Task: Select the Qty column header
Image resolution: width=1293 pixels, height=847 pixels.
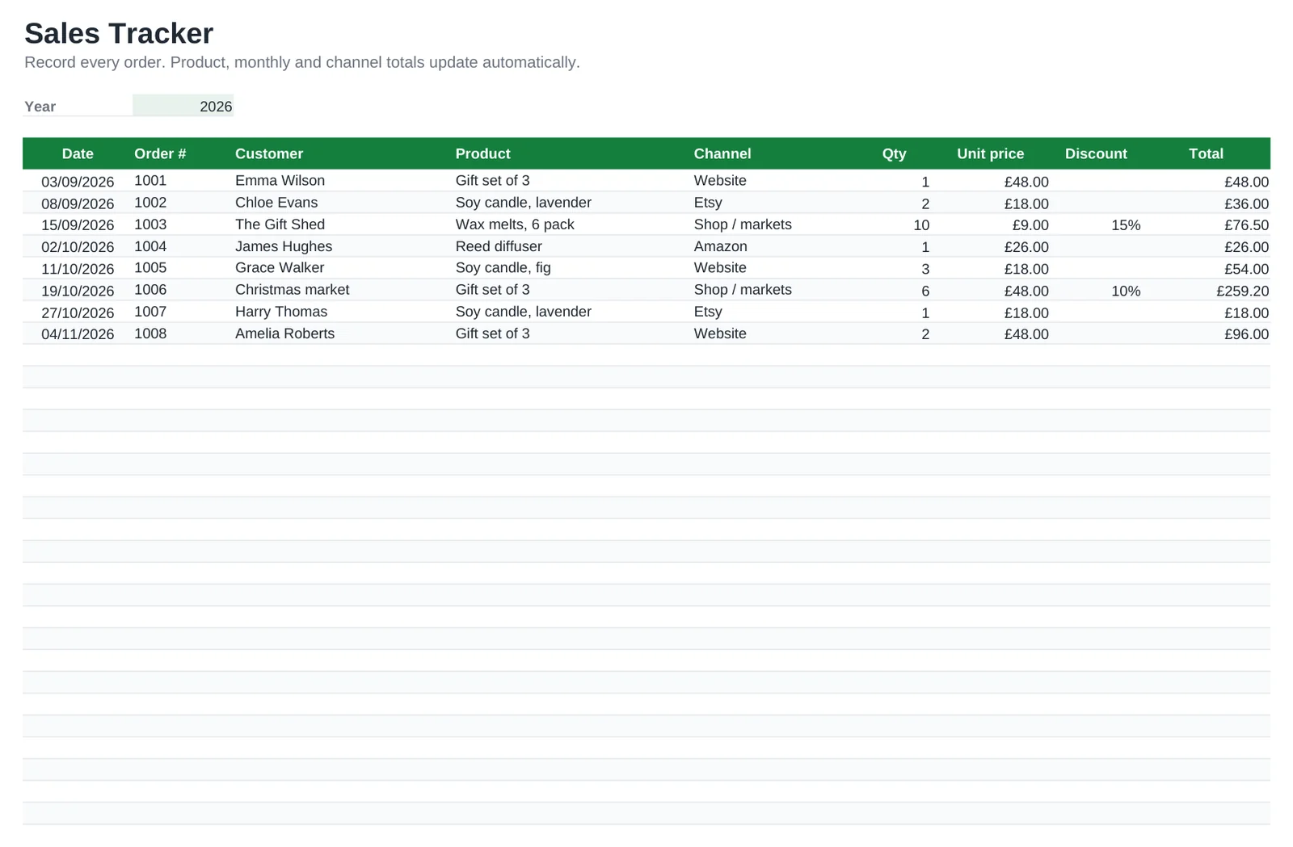Action: click(894, 153)
